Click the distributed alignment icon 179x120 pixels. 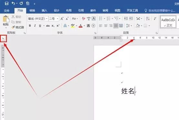(x=121, y=25)
